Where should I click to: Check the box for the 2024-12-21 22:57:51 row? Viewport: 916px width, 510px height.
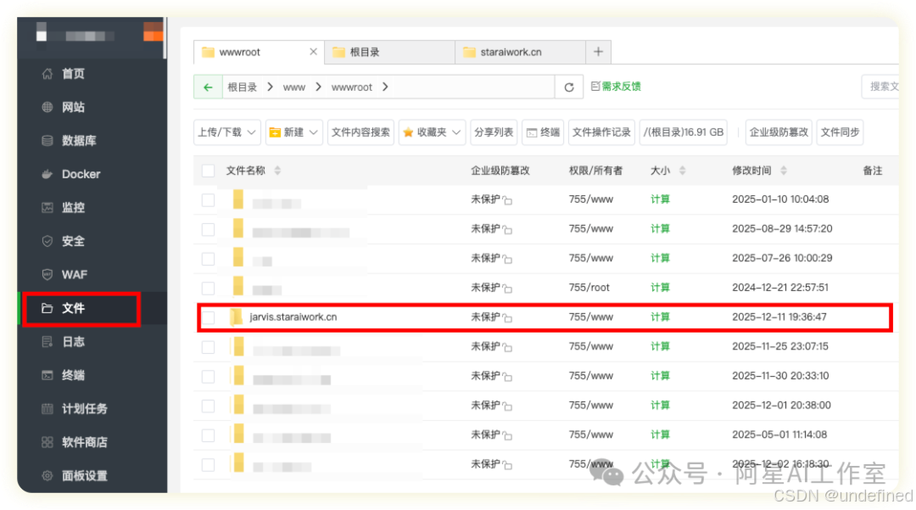208,288
